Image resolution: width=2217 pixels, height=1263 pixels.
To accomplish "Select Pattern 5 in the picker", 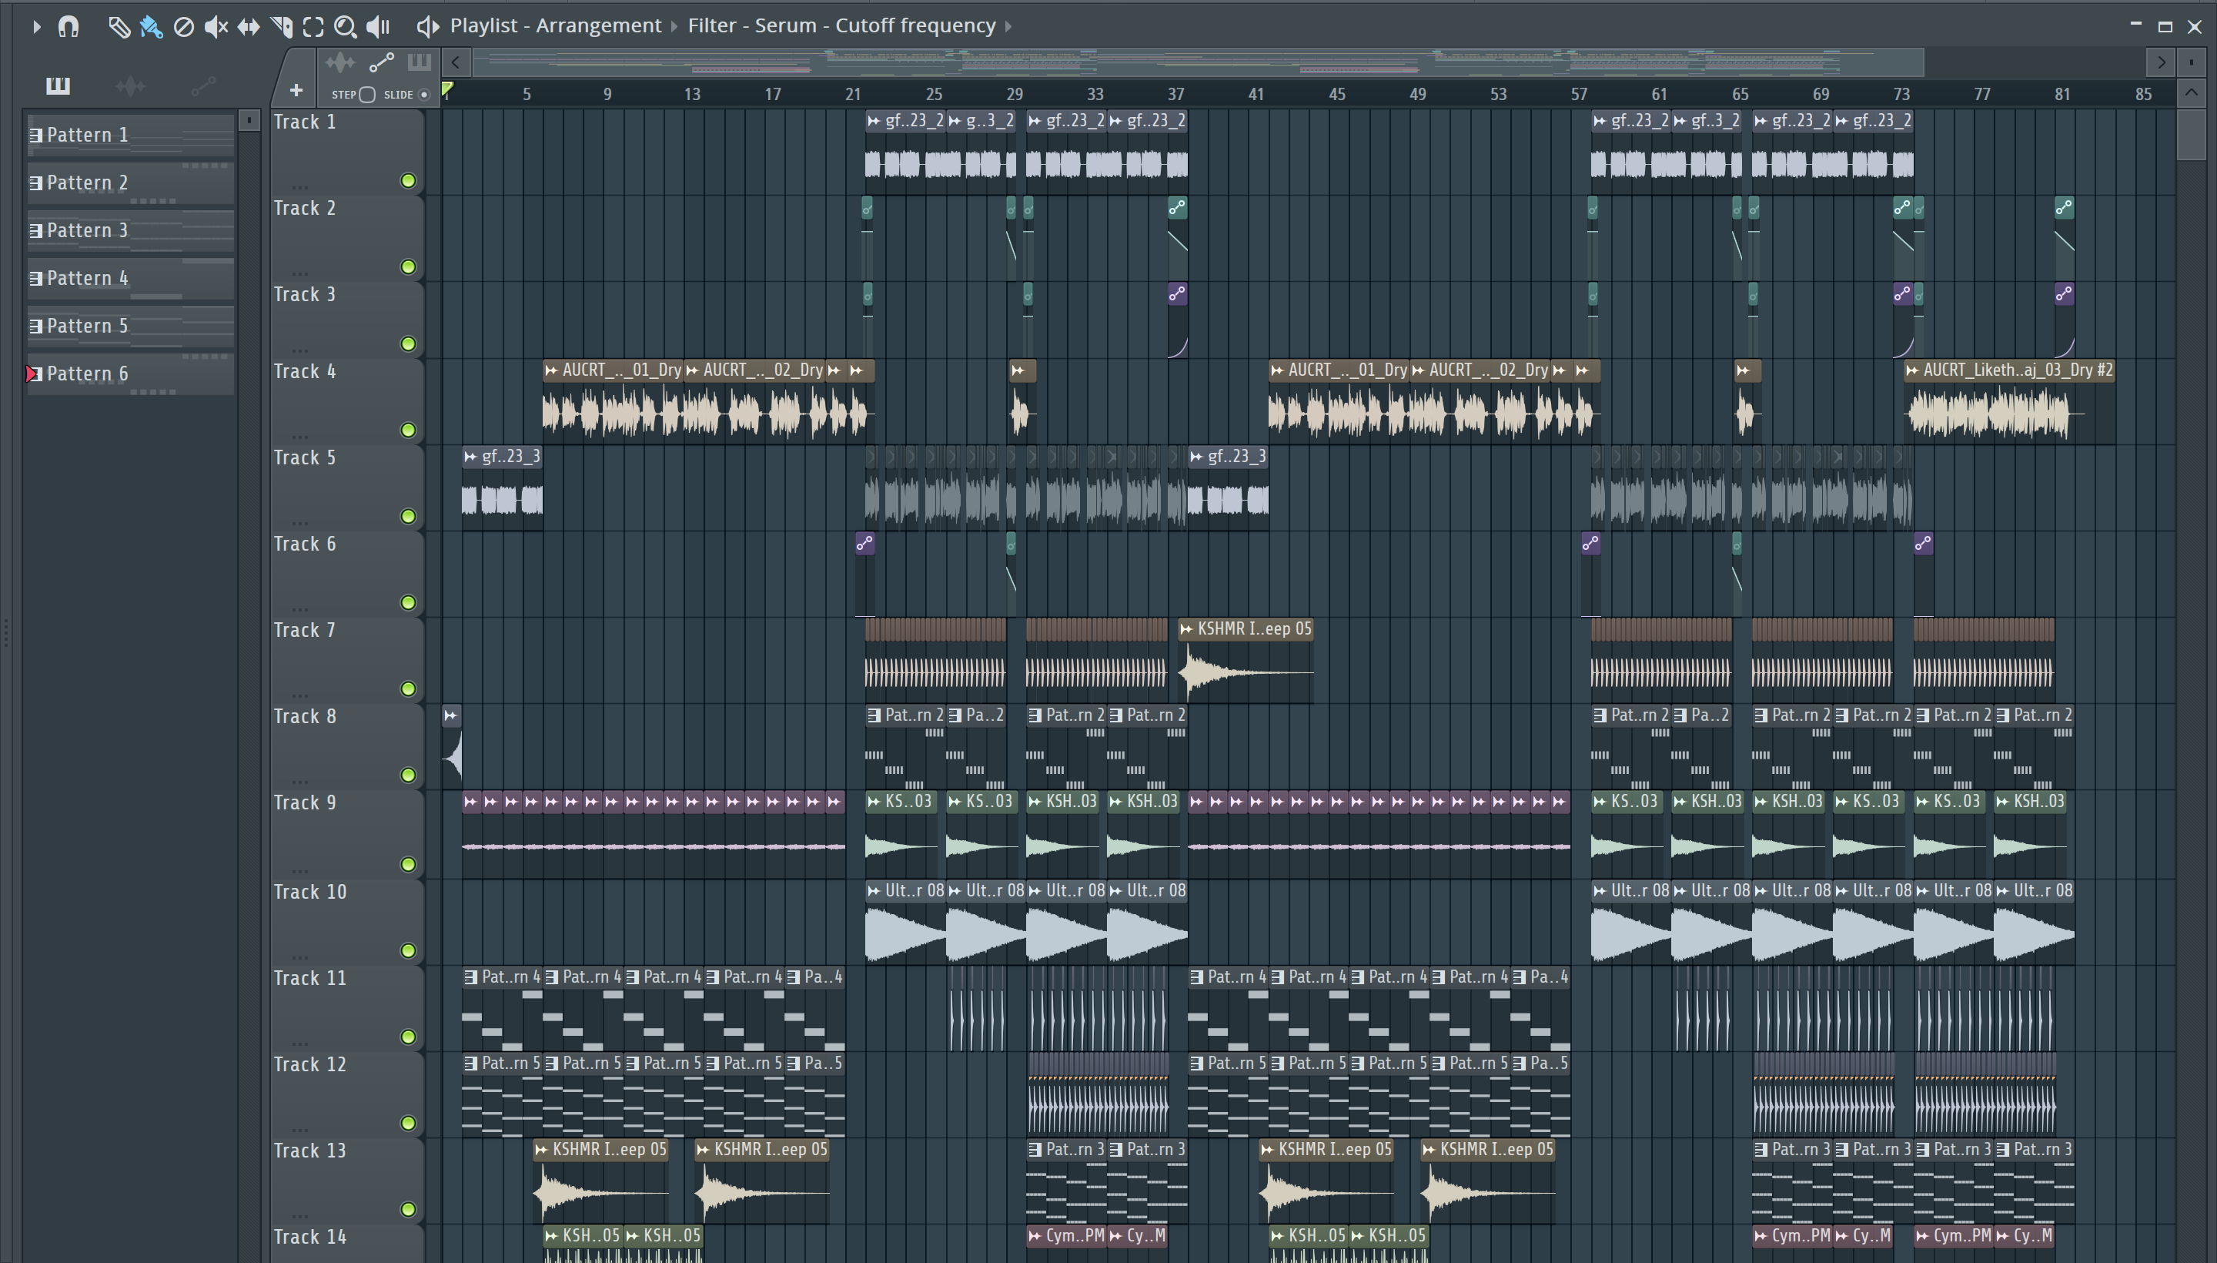I will tap(131, 325).
